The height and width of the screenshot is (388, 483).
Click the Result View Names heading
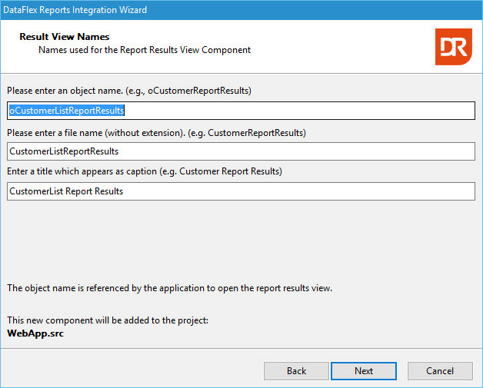pyautogui.click(x=65, y=37)
